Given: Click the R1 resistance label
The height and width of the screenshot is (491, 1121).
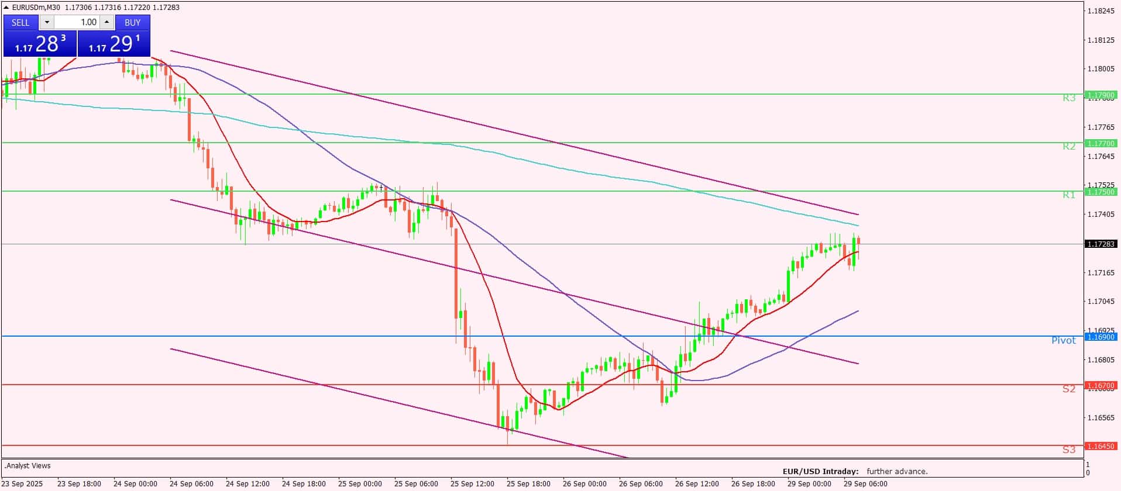Looking at the screenshot, I should tap(1069, 195).
